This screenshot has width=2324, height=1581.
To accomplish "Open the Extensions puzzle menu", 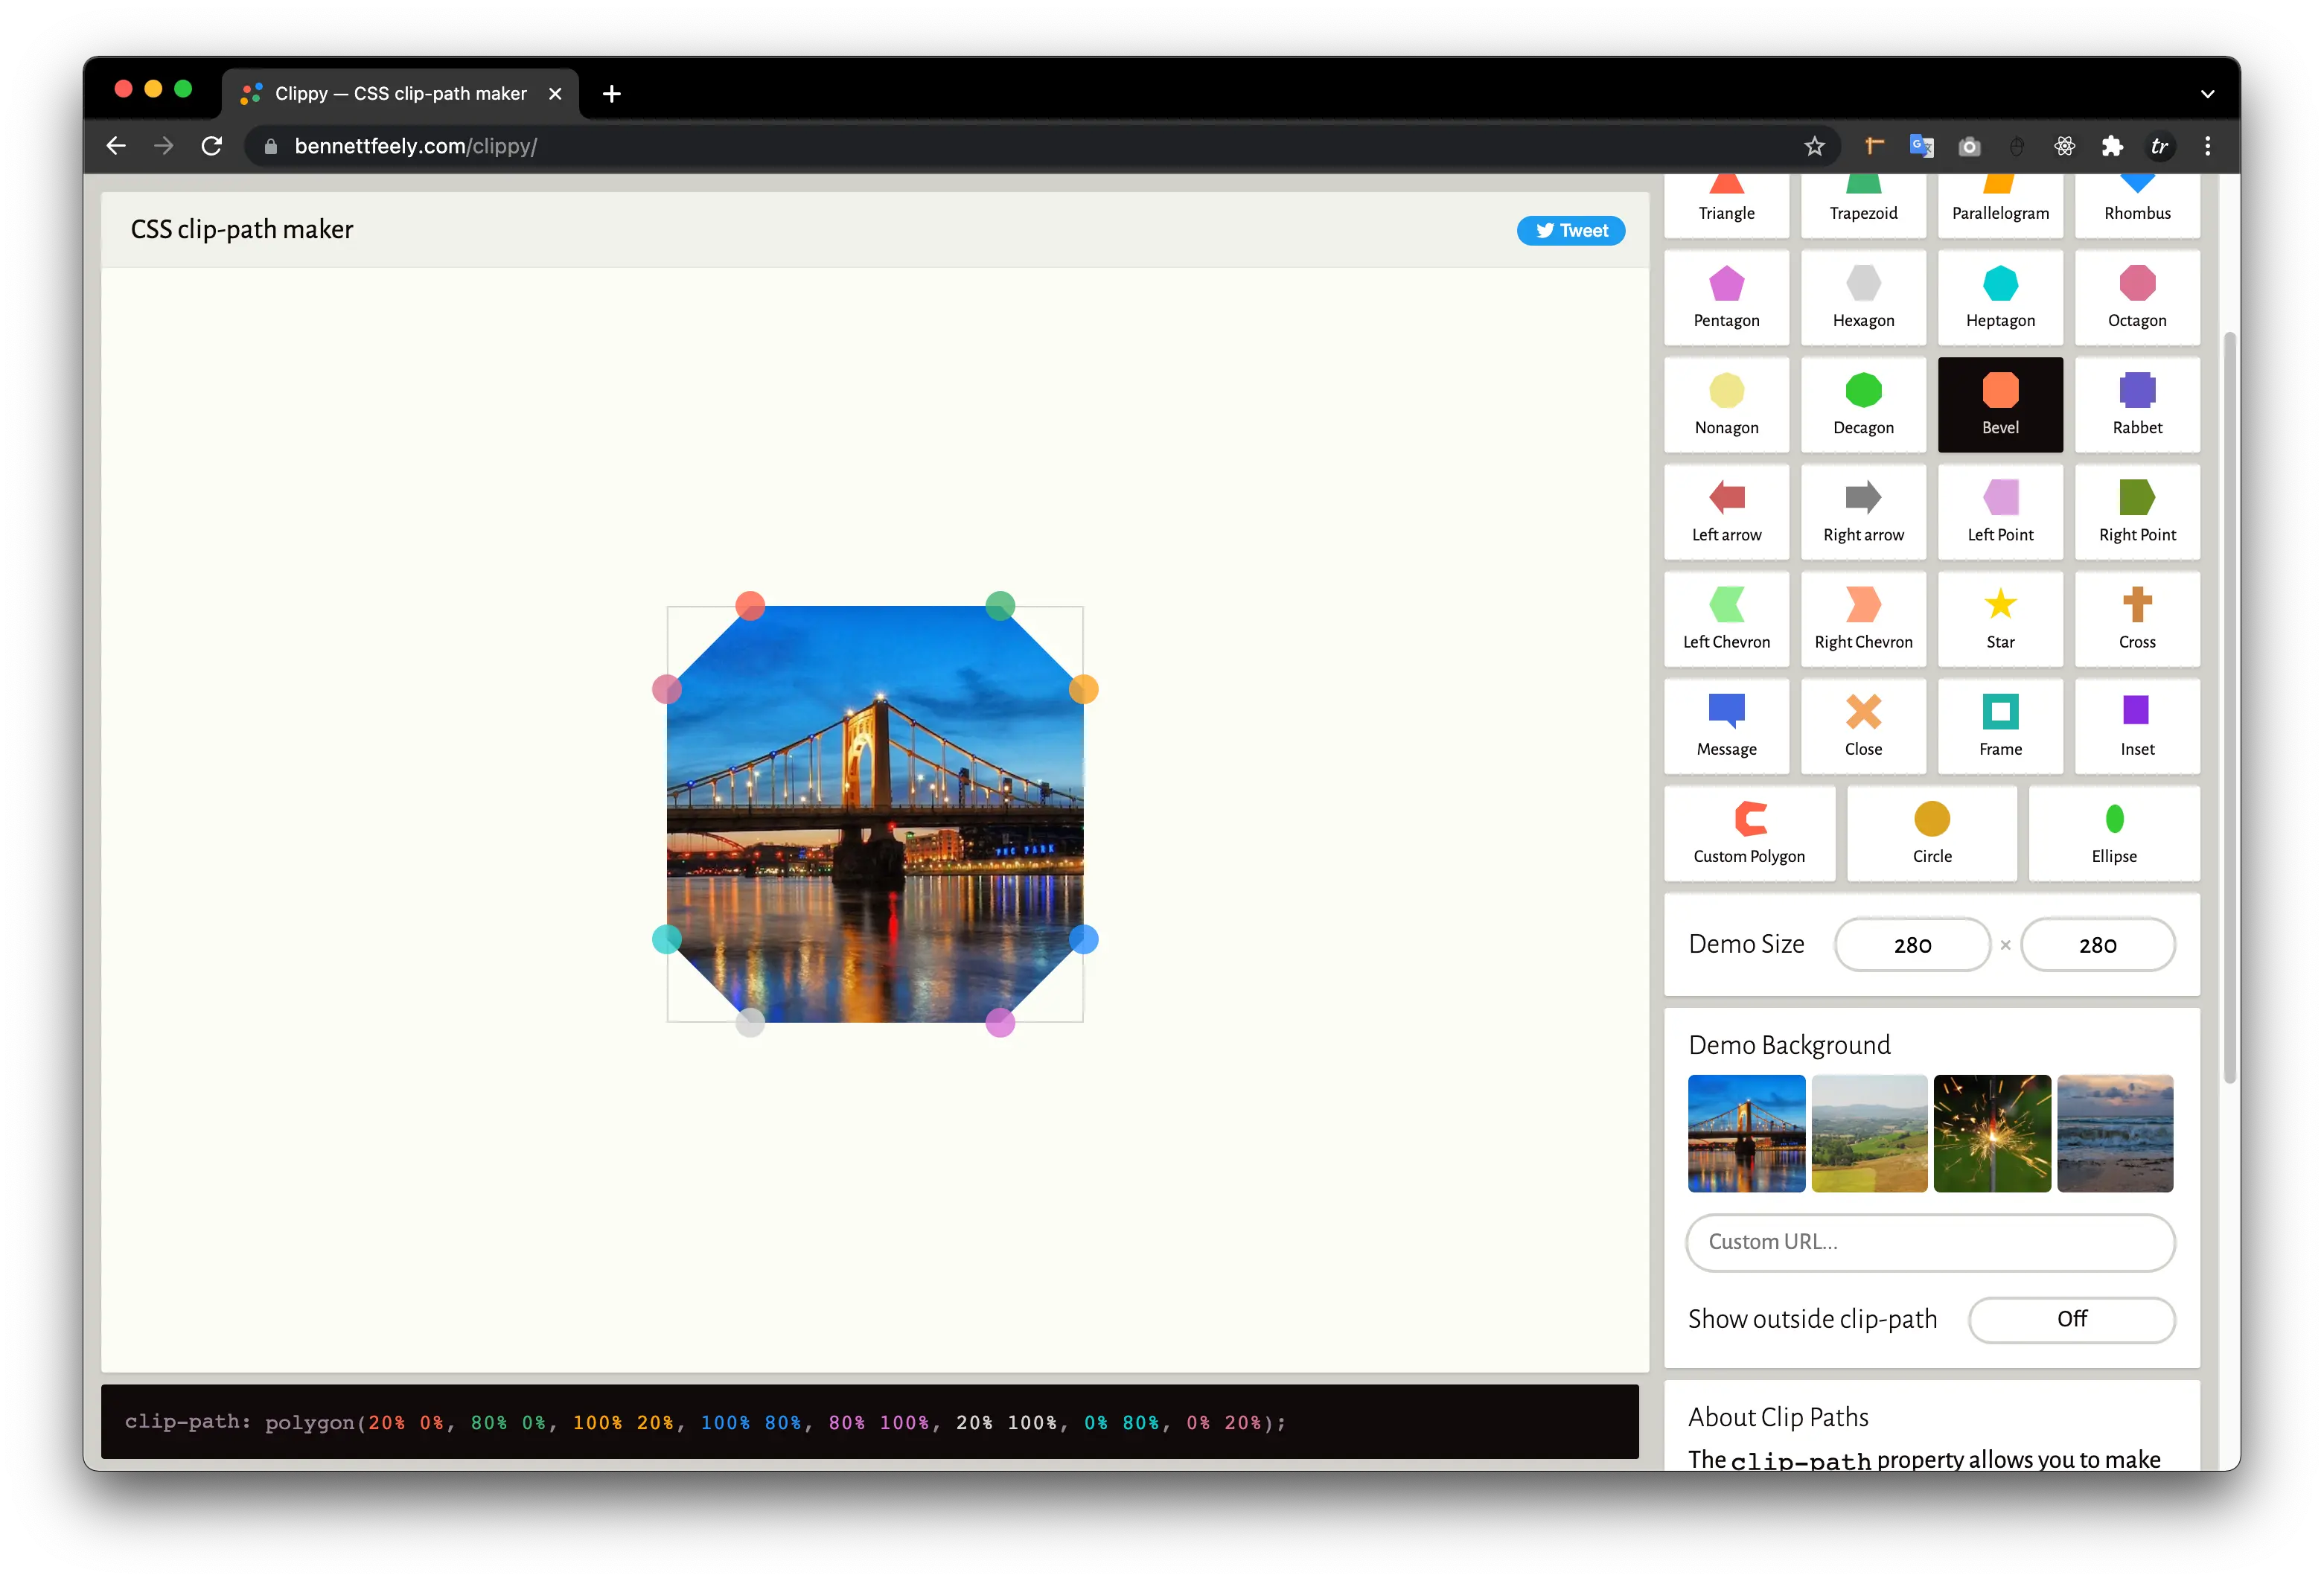I will 2111,146.
